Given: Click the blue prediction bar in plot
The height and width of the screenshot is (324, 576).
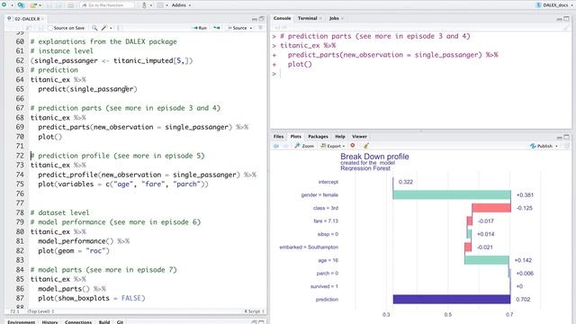Looking at the screenshot, I should [x=452, y=299].
